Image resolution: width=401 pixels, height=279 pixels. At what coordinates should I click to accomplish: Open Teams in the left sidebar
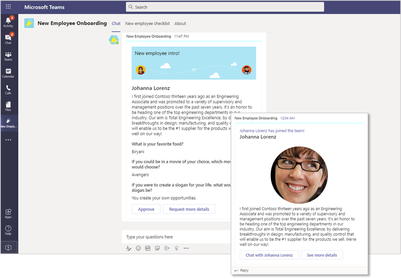coord(8,56)
